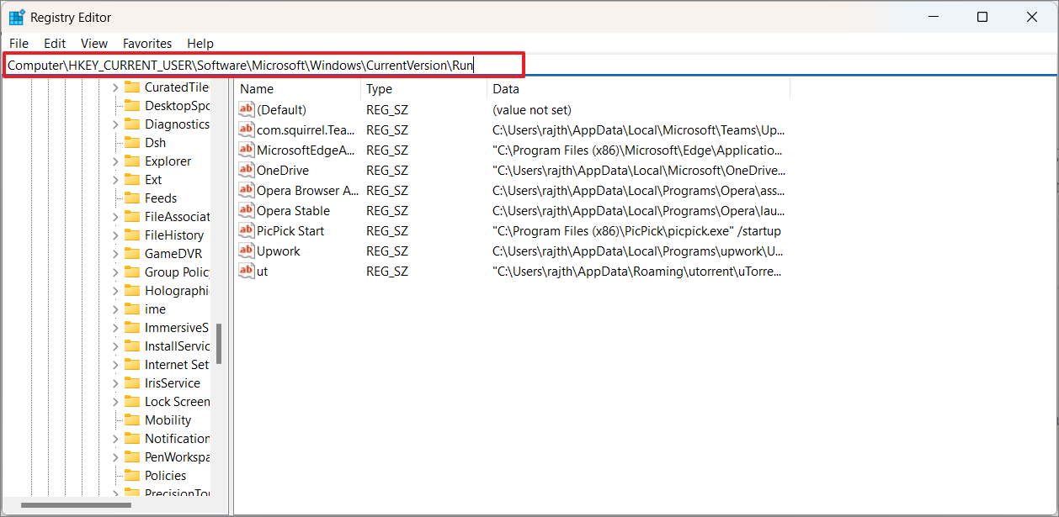This screenshot has height=517, width=1059.
Task: Click the REG_SZ type of OneDrive
Action: click(x=387, y=171)
